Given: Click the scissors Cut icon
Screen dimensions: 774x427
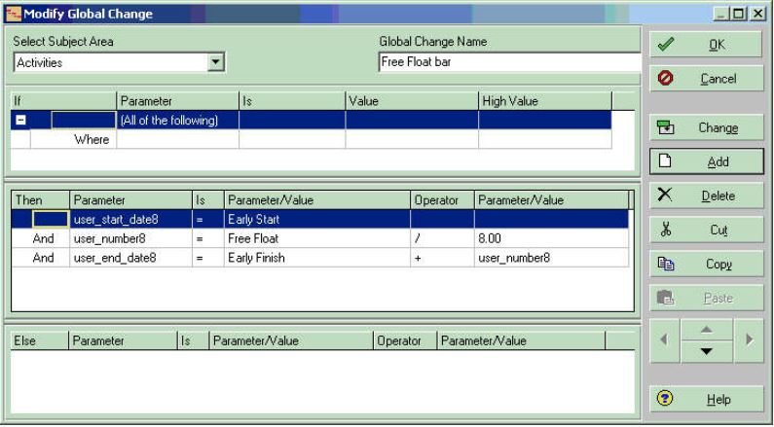Looking at the screenshot, I should tap(666, 231).
